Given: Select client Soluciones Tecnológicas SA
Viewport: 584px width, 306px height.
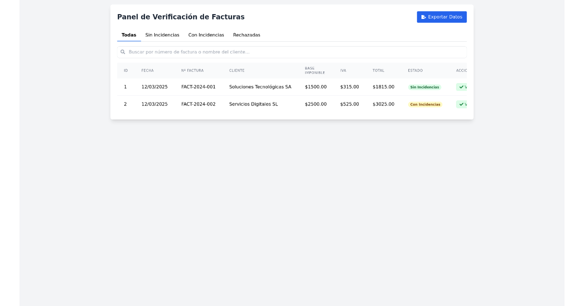Looking at the screenshot, I should coord(260,87).
